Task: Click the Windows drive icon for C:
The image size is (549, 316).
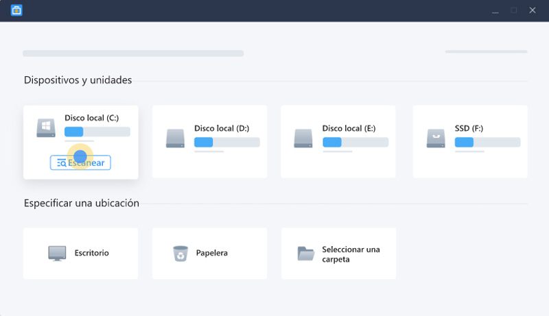Action: [x=46, y=127]
